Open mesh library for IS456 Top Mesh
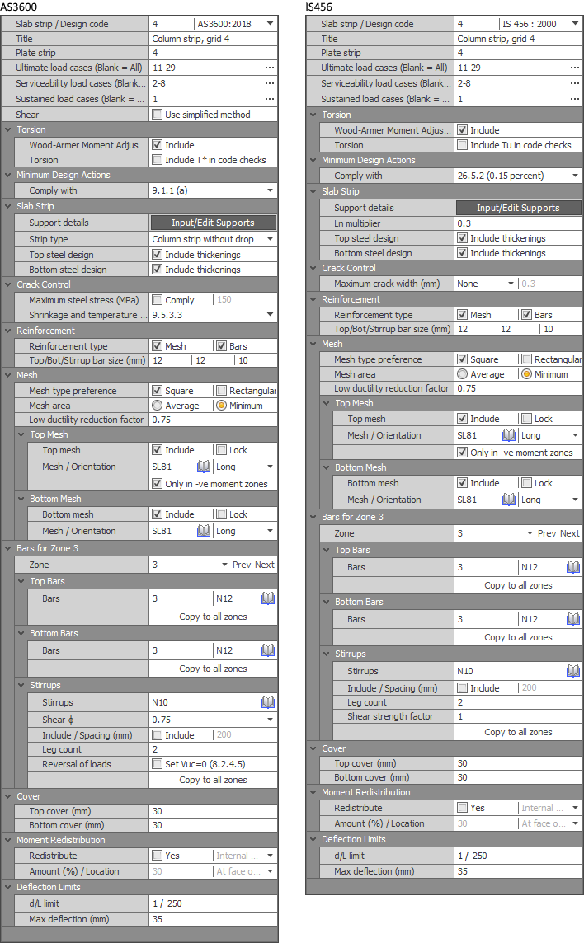584x943 pixels. pyautogui.click(x=509, y=435)
